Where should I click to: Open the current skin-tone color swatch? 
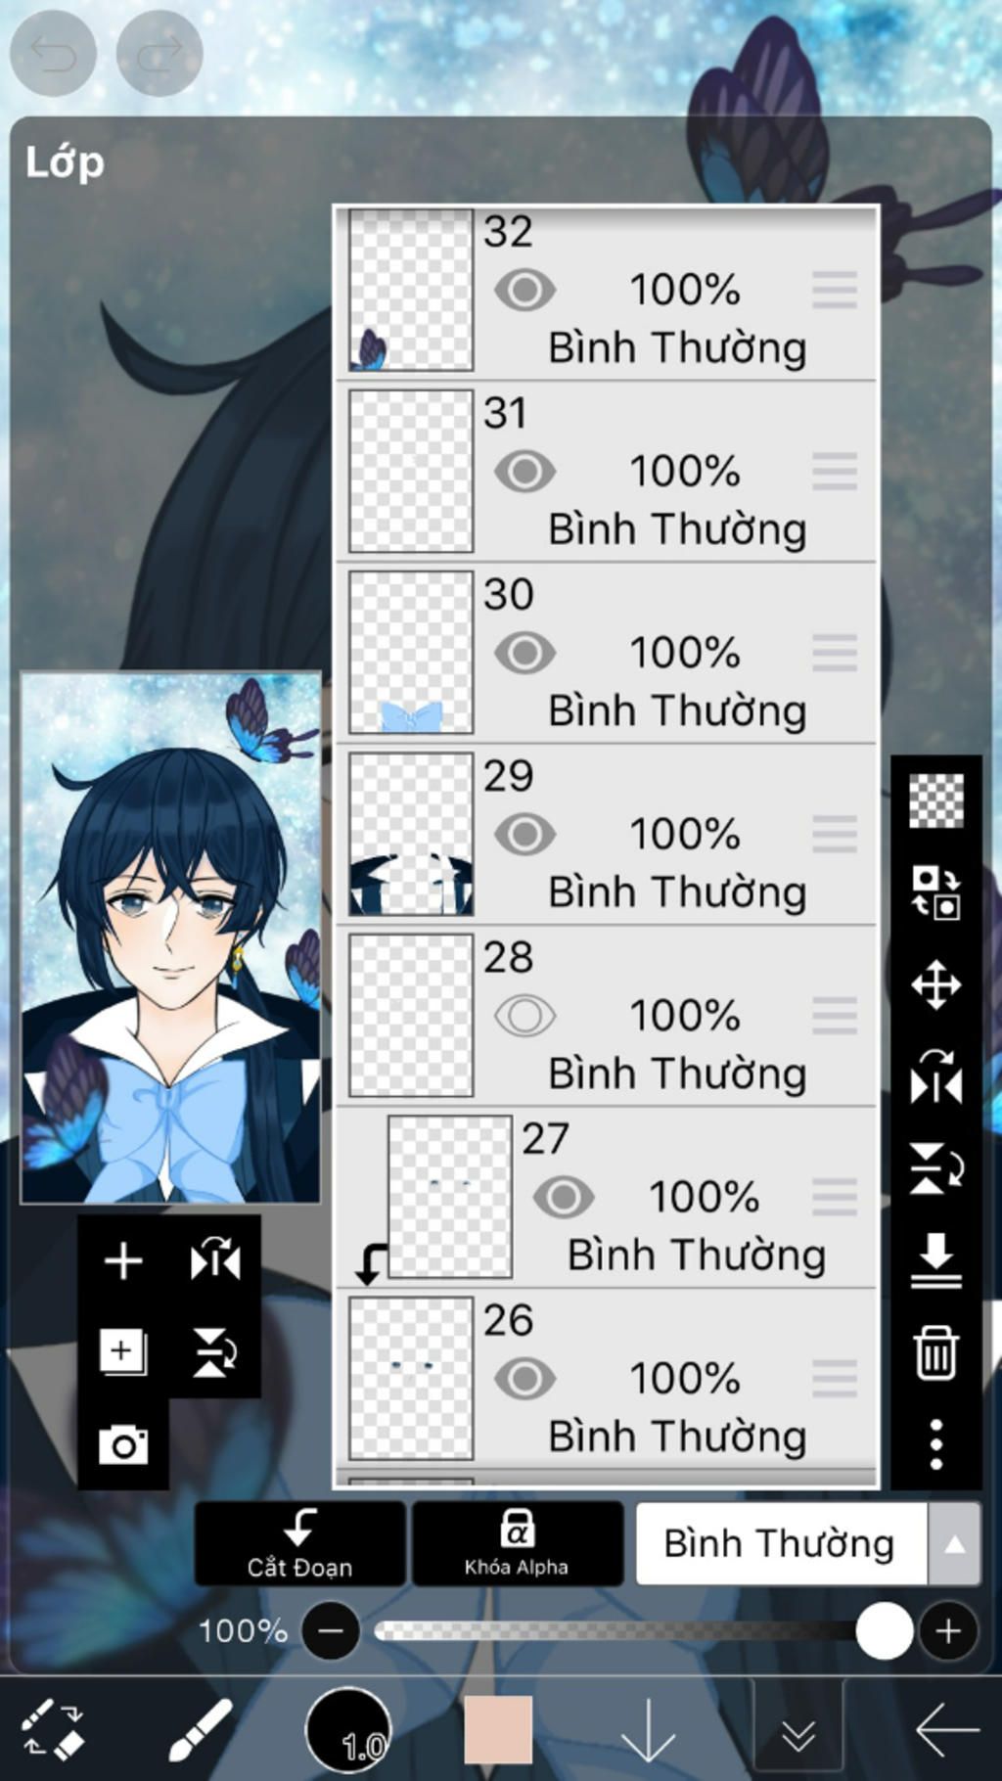[x=498, y=1729]
